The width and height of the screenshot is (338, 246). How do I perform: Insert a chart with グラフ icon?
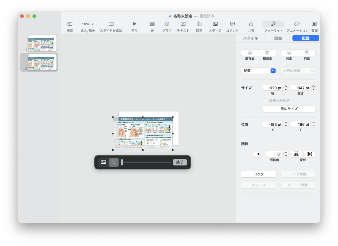167,24
